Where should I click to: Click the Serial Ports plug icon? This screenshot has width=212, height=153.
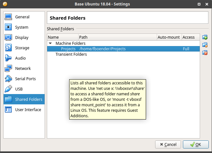[x=8, y=79]
